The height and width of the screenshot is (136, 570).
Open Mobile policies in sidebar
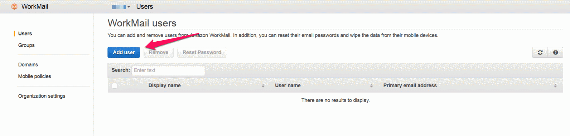pyautogui.click(x=35, y=76)
